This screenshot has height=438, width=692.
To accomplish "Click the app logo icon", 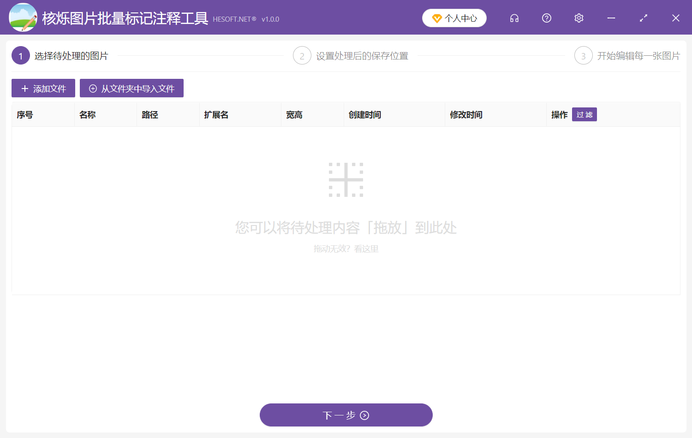I will [x=23, y=17].
